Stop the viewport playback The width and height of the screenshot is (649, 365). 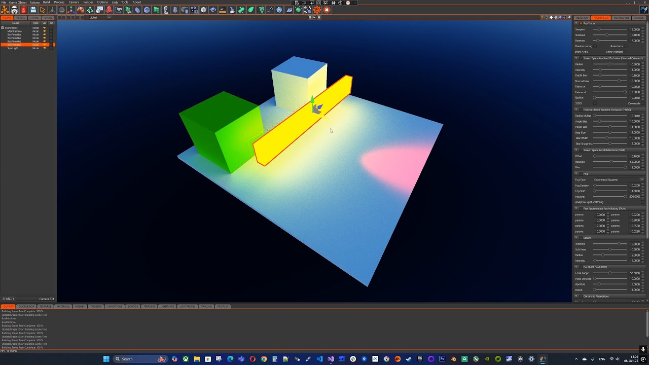(x=318, y=17)
